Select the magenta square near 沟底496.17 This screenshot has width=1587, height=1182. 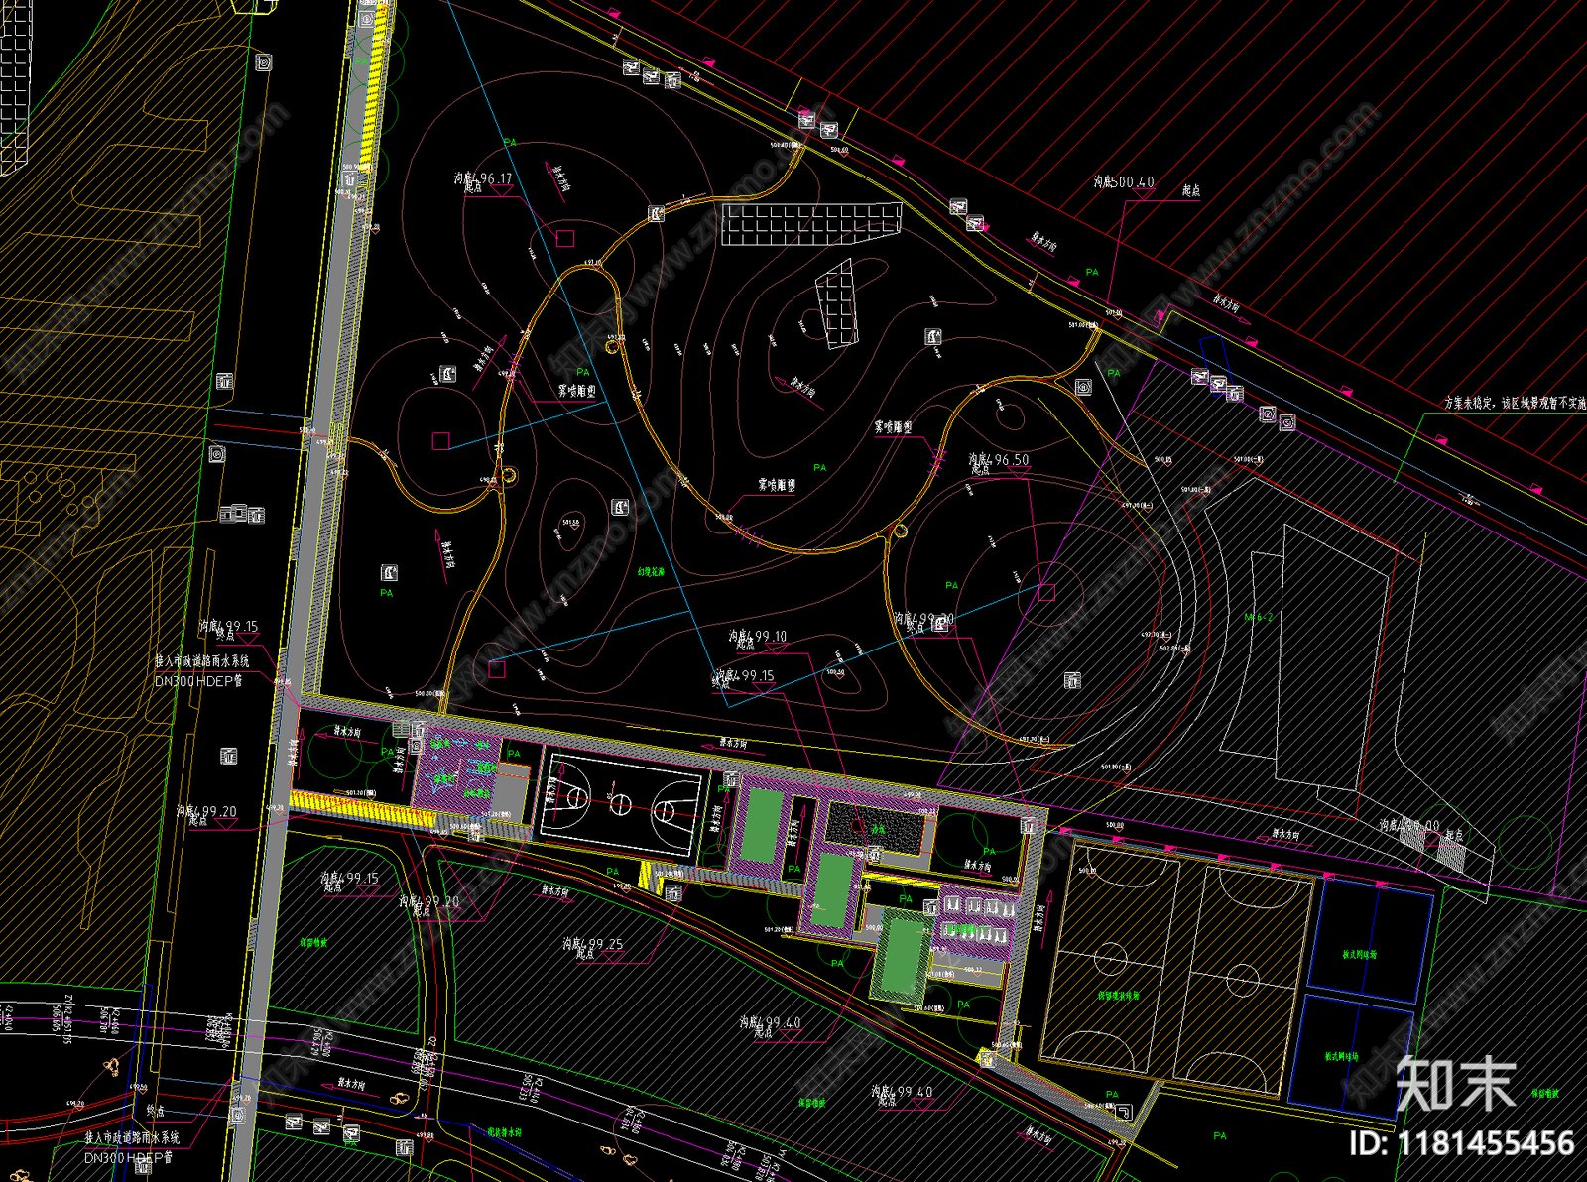[x=564, y=238]
